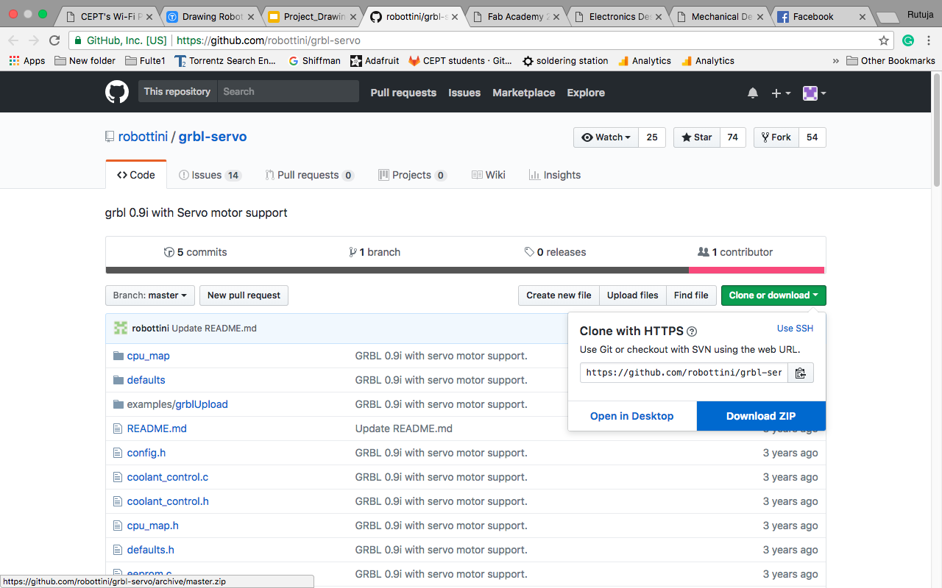Click the config.h file icon
The image size is (942, 588).
tap(117, 453)
